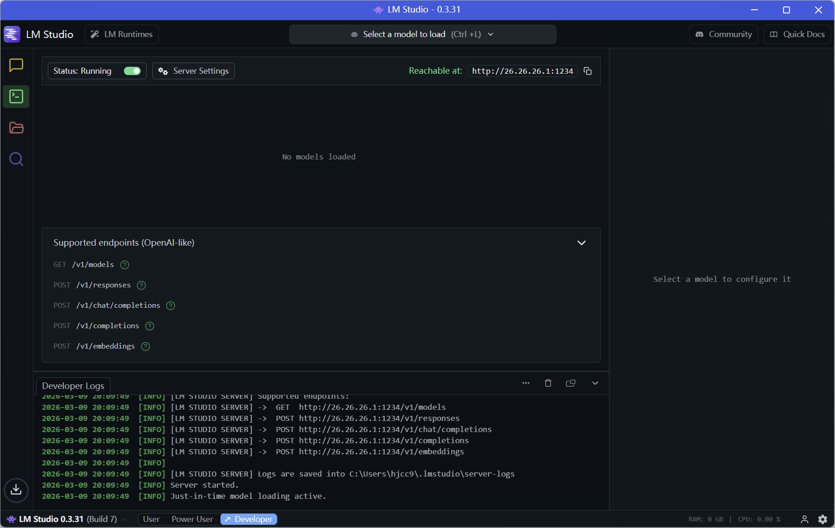
Task: Open Server Settings
Action: click(194, 71)
